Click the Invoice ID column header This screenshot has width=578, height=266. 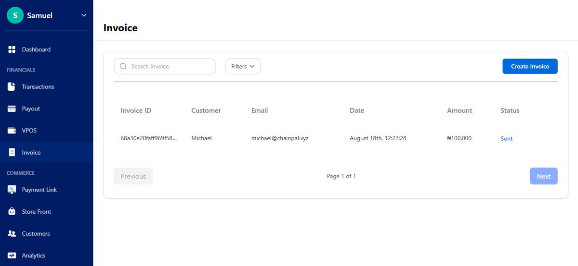click(136, 110)
